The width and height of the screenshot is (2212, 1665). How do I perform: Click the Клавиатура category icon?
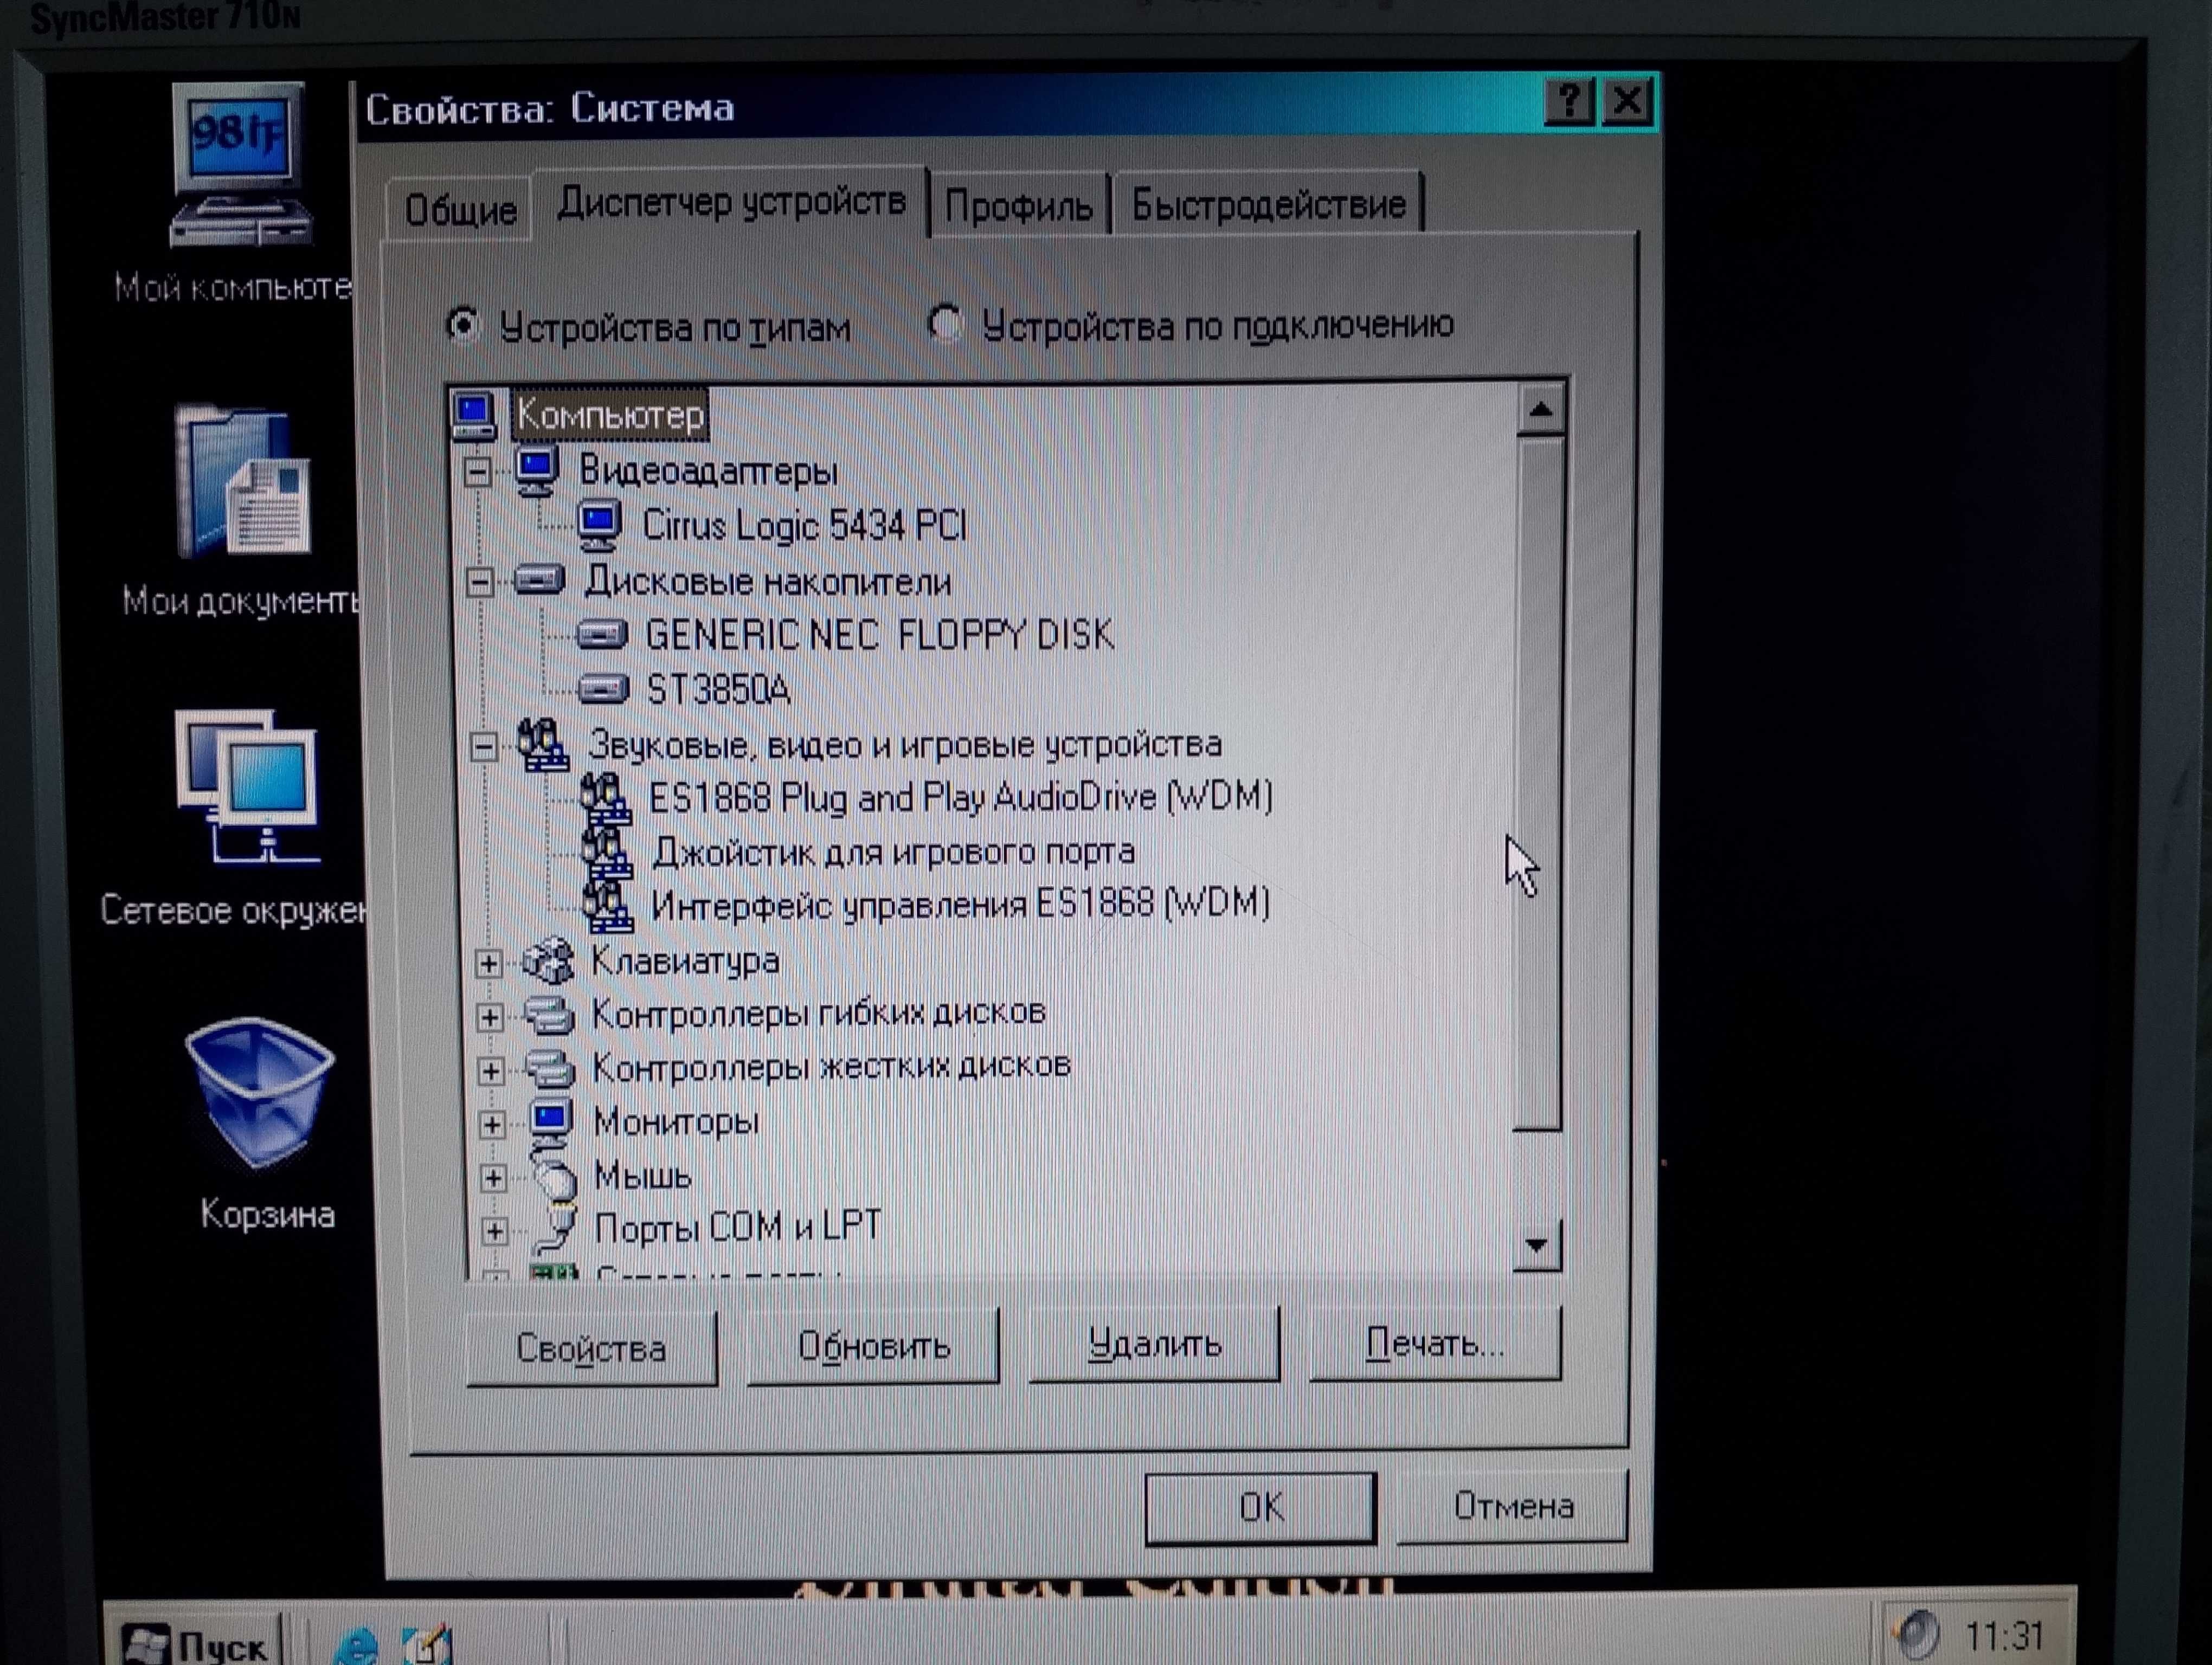coord(548,960)
